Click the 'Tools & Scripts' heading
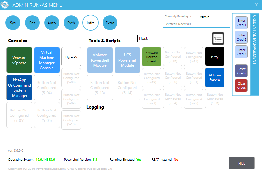This screenshot has height=175, width=262. (104, 41)
